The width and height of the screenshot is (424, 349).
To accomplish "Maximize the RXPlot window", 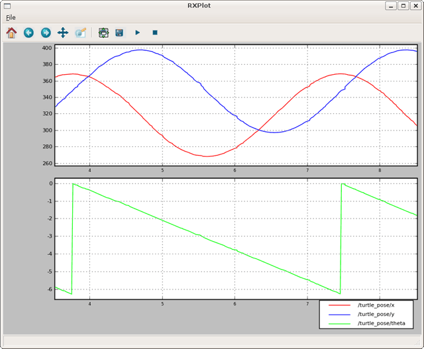I will pos(403,5).
